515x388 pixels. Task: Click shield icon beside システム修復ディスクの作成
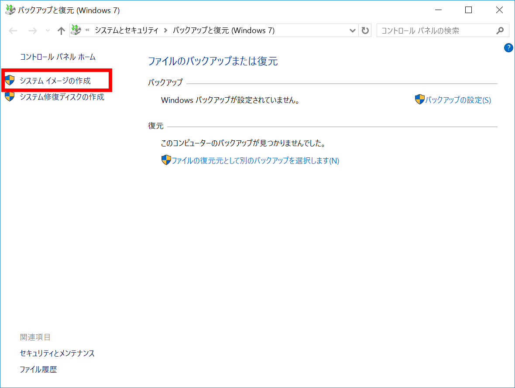point(10,96)
